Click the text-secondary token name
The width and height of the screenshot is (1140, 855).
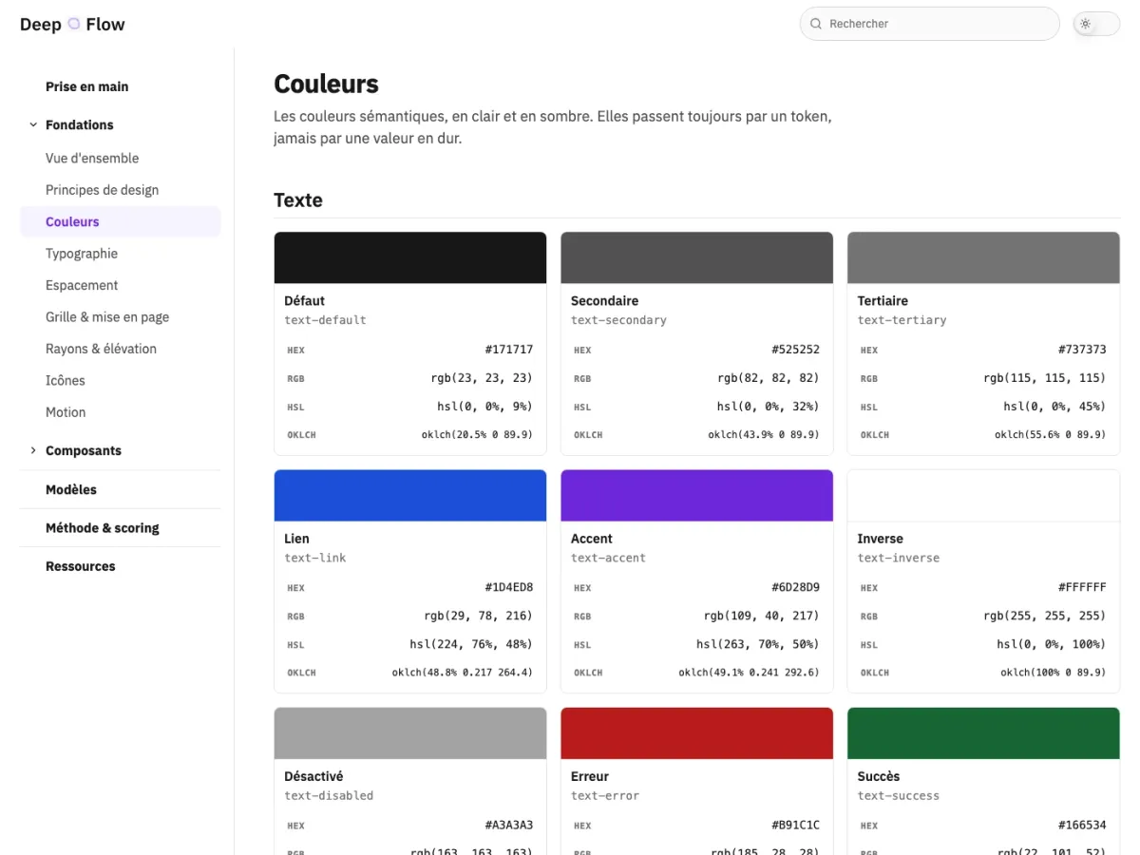tap(618, 320)
